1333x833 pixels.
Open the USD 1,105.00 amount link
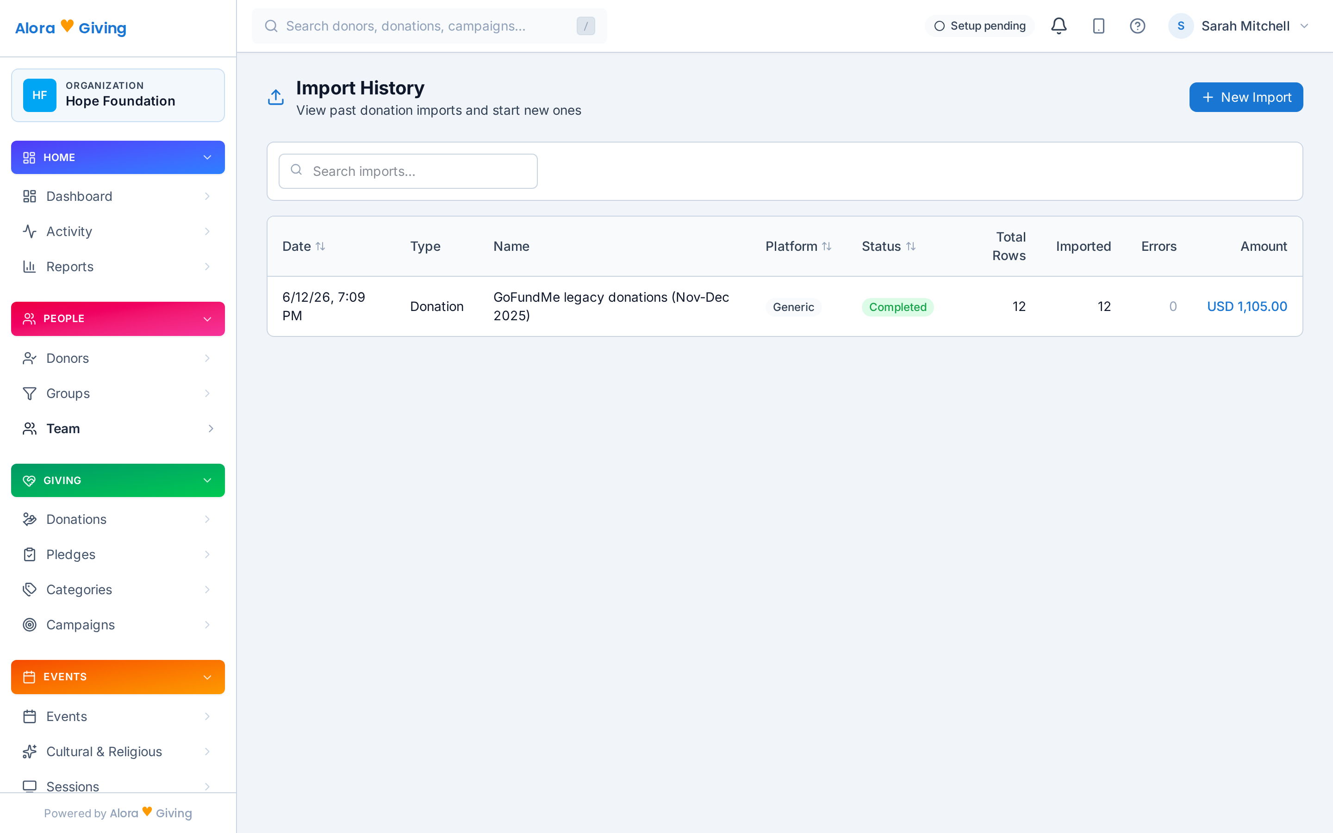1247,306
